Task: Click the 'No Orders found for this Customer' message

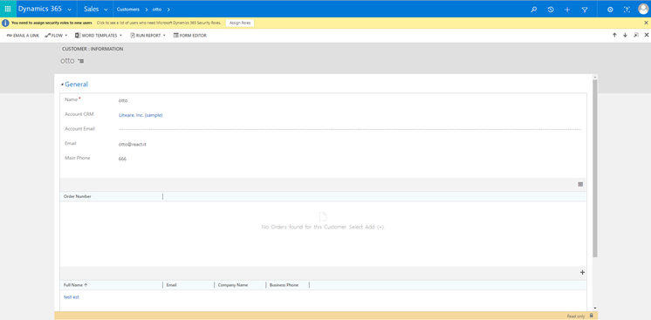Action: 323,227
